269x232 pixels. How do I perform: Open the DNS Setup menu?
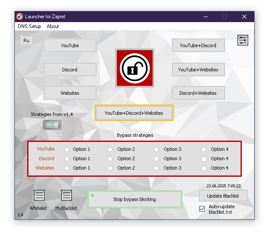(29, 26)
